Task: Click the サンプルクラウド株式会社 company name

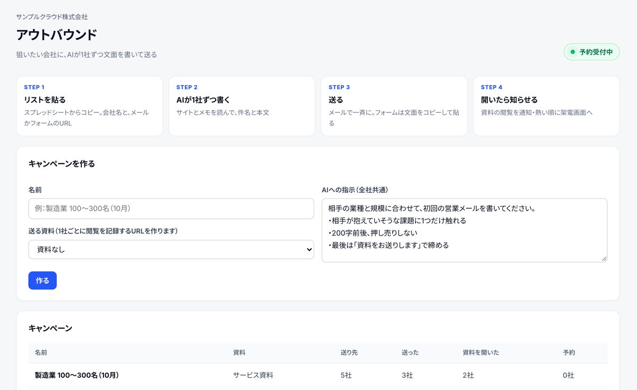Action: [x=52, y=17]
